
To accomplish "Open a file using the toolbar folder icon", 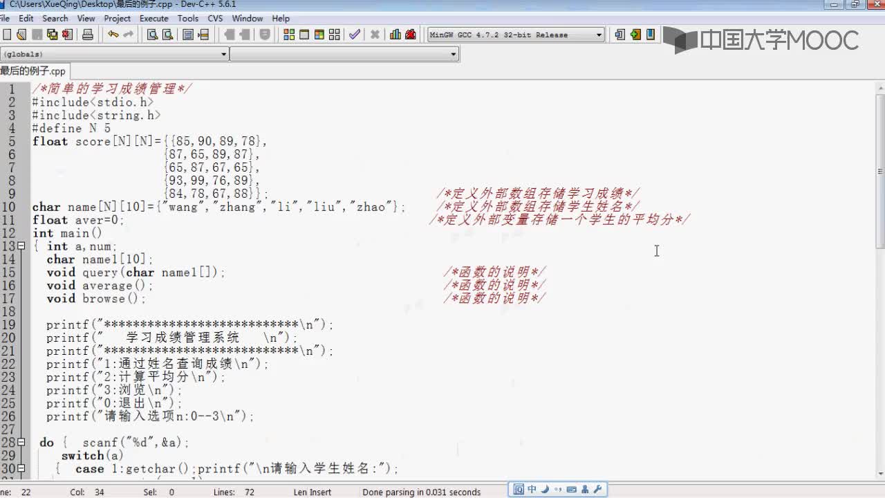I will tap(21, 35).
